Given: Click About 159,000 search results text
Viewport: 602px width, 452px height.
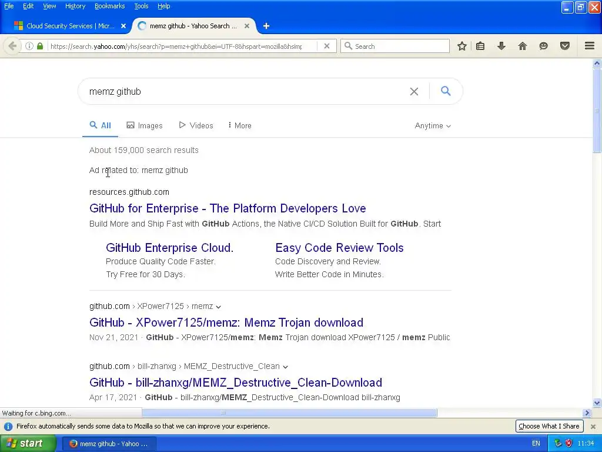Looking at the screenshot, I should (143, 150).
